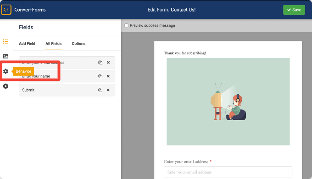This screenshot has height=179, width=312.
Task: Switch to the Options tab
Action: 78,44
